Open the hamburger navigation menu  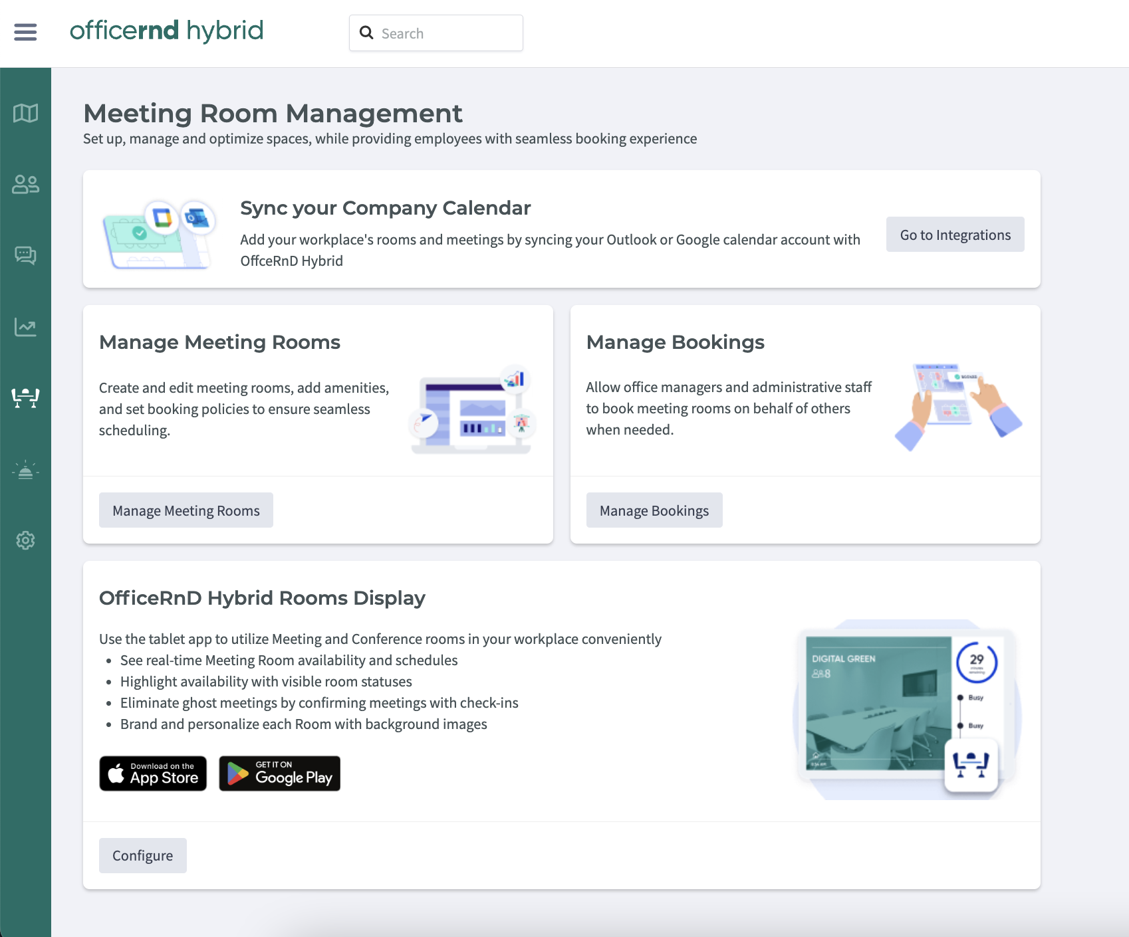(x=25, y=32)
